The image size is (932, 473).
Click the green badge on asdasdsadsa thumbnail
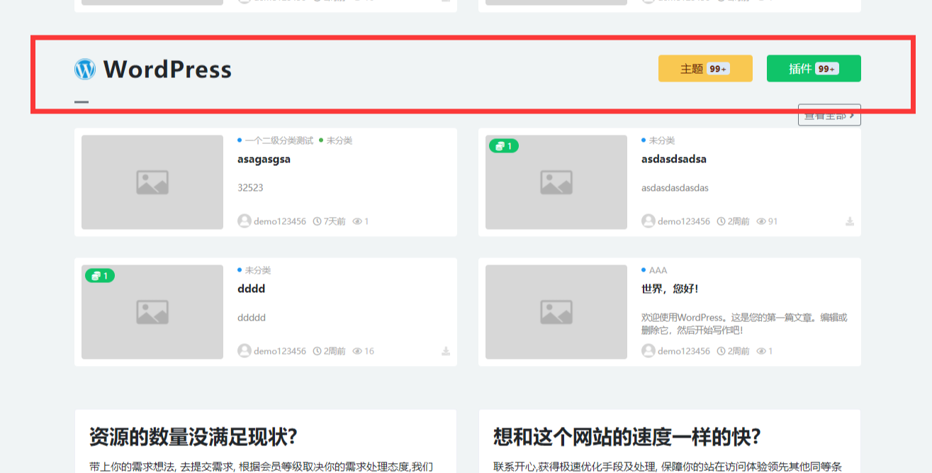tap(503, 146)
